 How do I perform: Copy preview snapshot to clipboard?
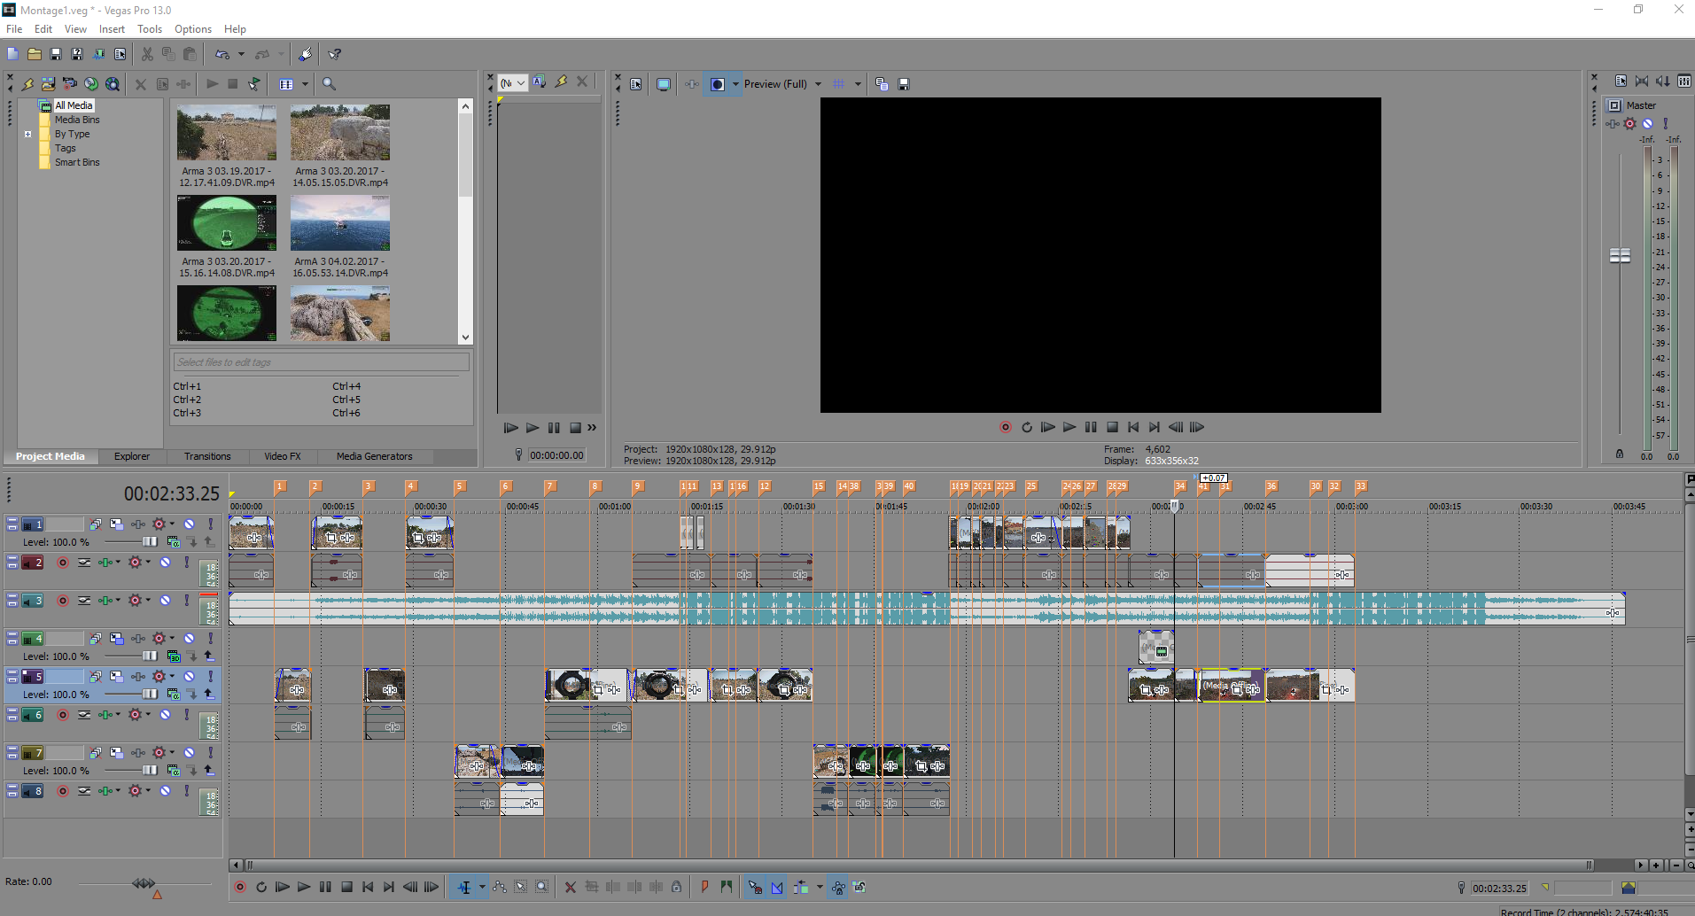[x=882, y=84]
